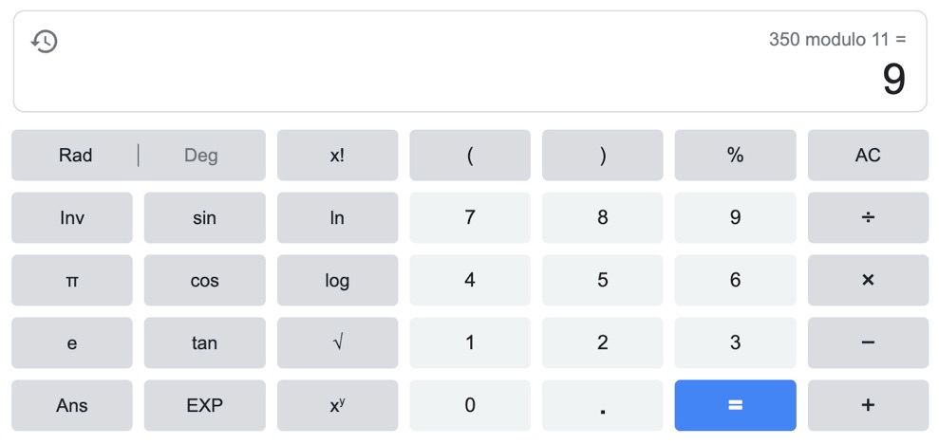
Task: Toggle the Inv inverse functions key
Action: 72,218
